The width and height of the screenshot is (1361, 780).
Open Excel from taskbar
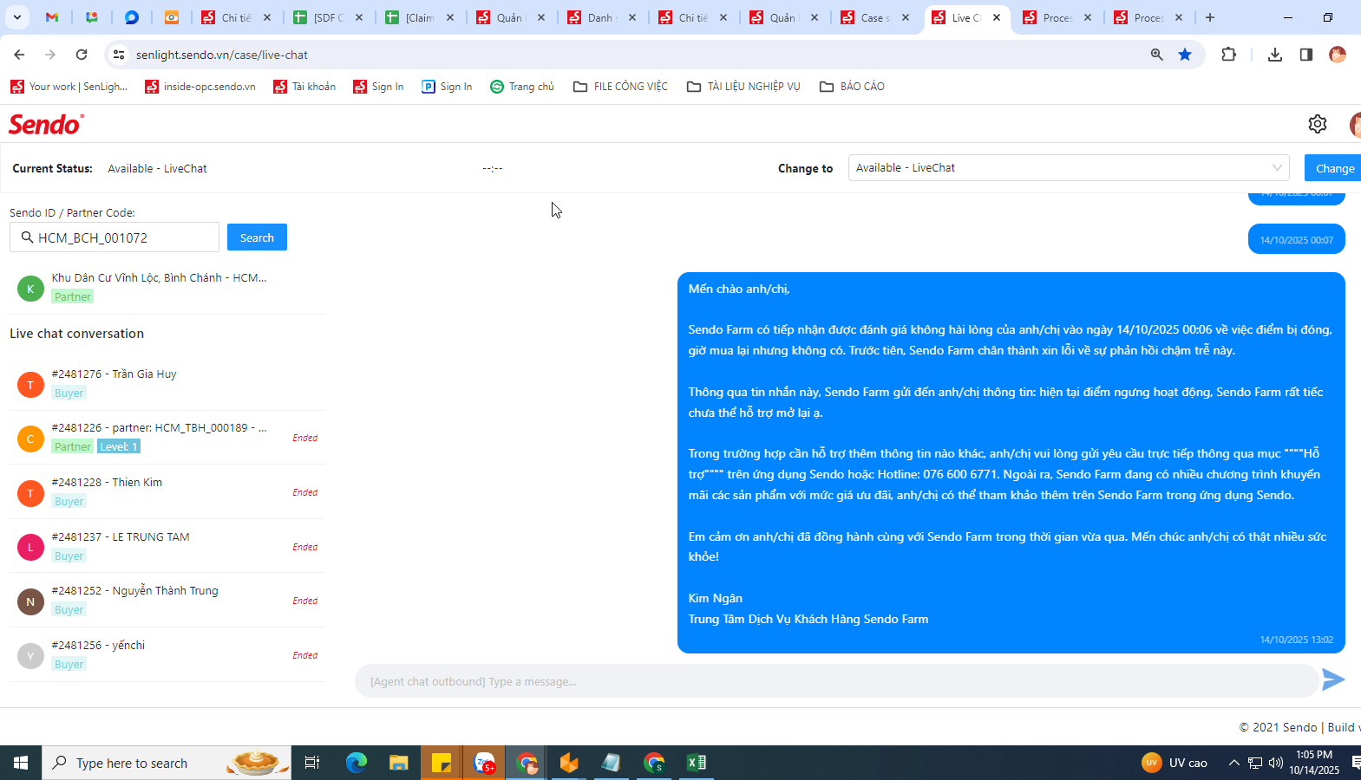(697, 763)
